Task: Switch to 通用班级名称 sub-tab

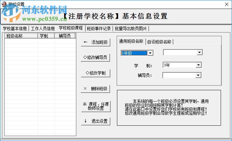Action: pyautogui.click(x=131, y=41)
